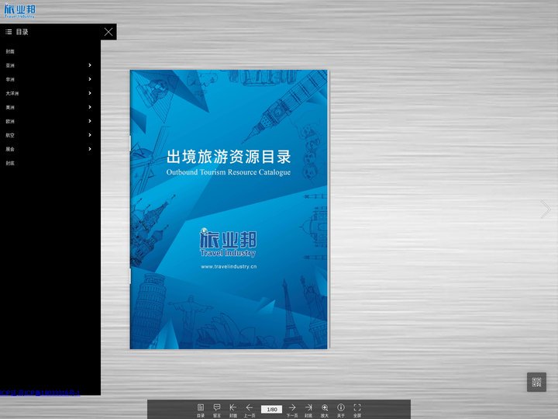Flip forward using the right edge arrow
The width and height of the screenshot is (558, 419).
[545, 209]
